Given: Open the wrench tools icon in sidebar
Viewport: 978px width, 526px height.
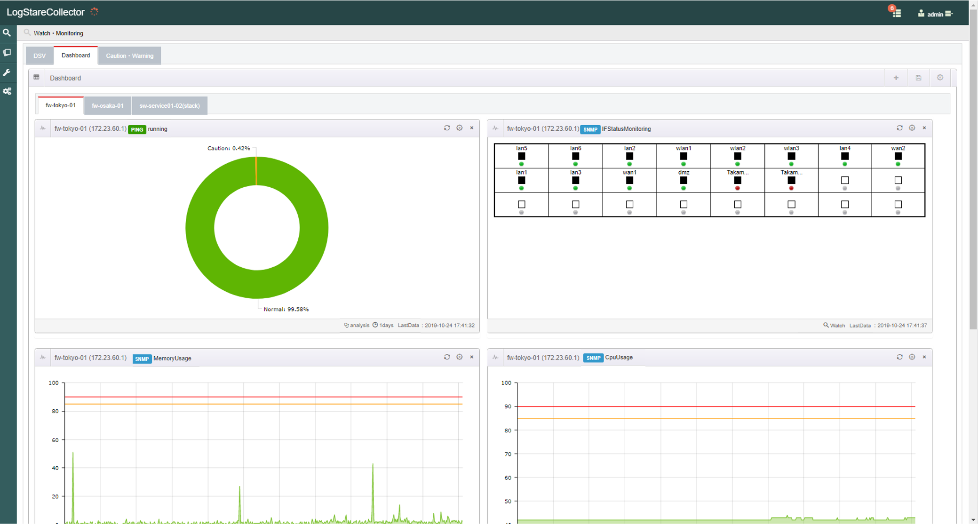Looking at the screenshot, I should coord(7,72).
